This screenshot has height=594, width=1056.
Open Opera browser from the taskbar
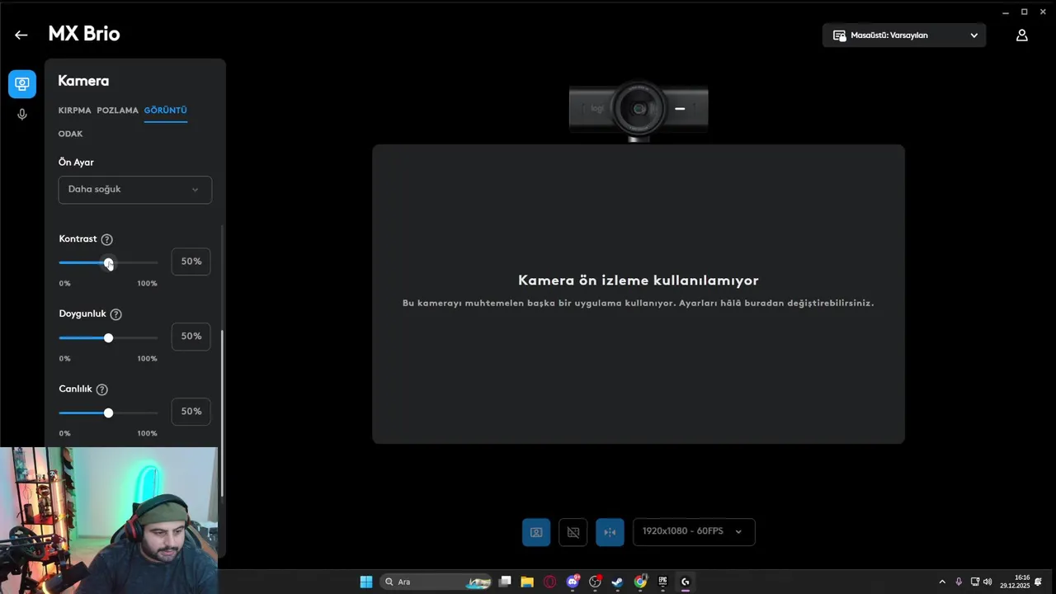[549, 582]
